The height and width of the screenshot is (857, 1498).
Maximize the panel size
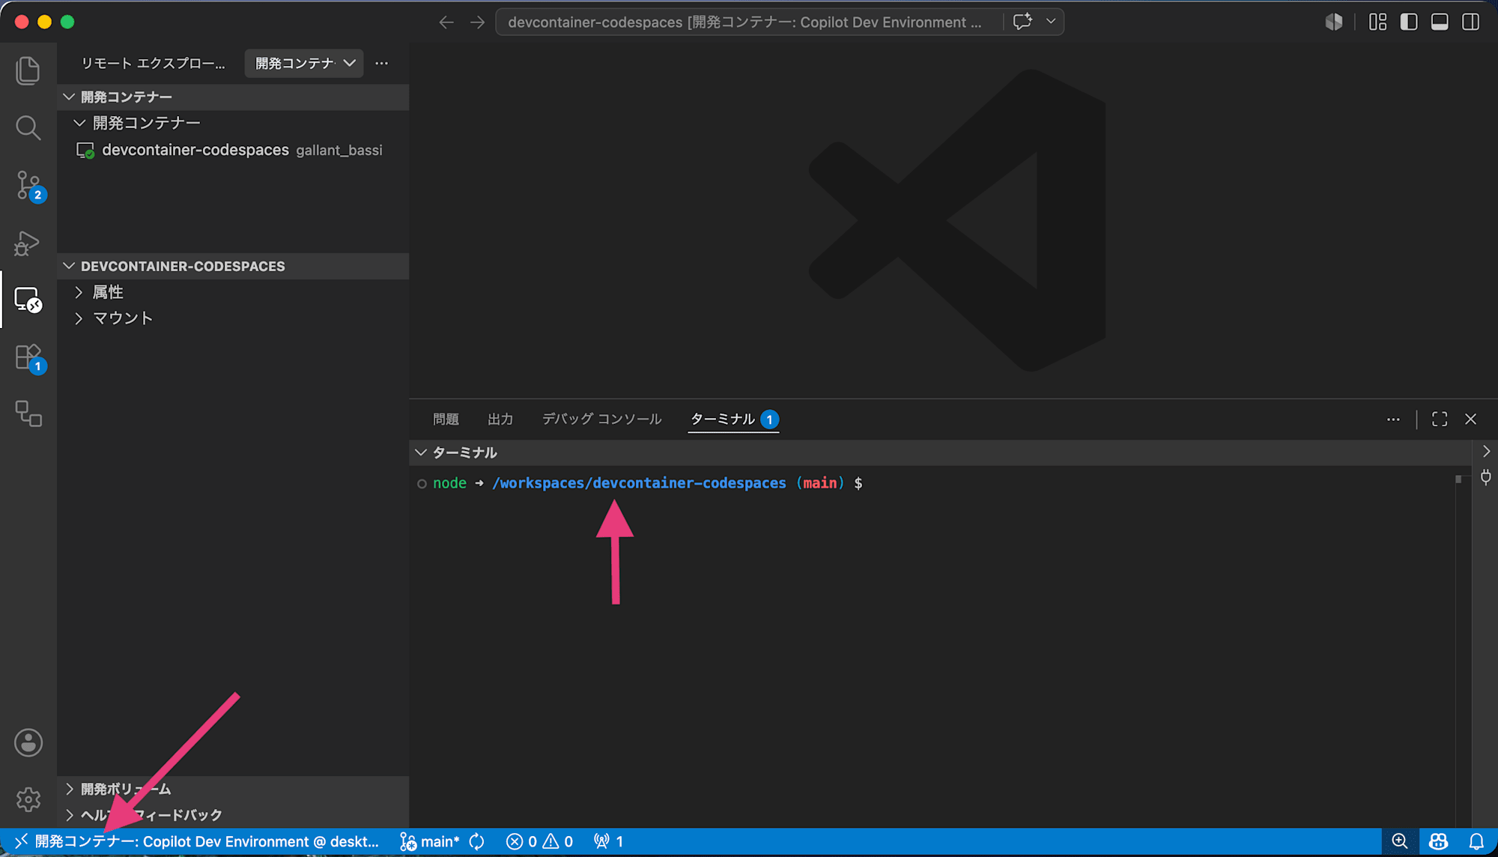[1440, 420]
